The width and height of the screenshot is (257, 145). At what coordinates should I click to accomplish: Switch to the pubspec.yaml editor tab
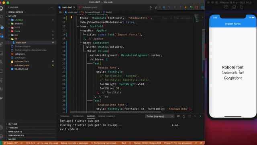click(90, 7)
